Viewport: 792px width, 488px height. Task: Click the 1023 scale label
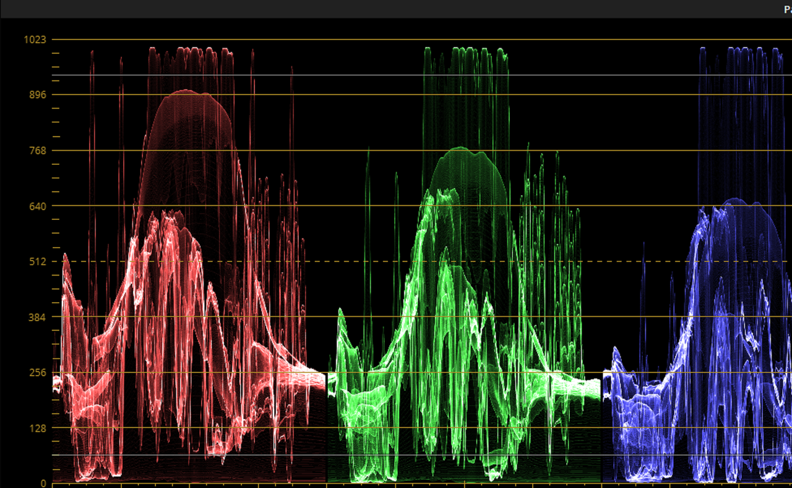point(35,40)
